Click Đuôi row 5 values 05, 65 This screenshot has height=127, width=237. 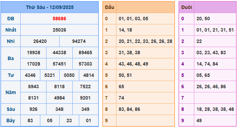pyautogui.click(x=203, y=75)
